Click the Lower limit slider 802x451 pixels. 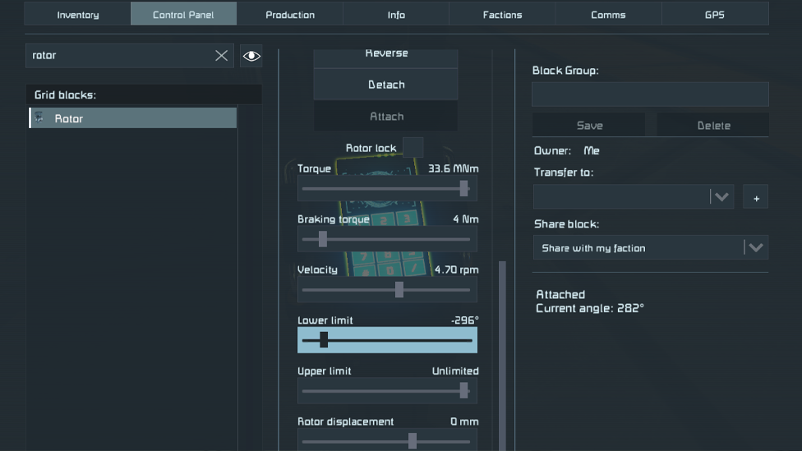[387, 340]
